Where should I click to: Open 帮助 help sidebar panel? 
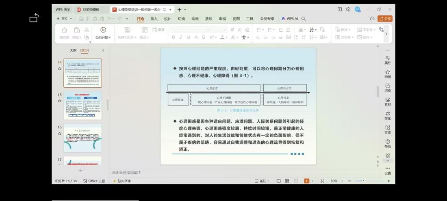(x=388, y=144)
